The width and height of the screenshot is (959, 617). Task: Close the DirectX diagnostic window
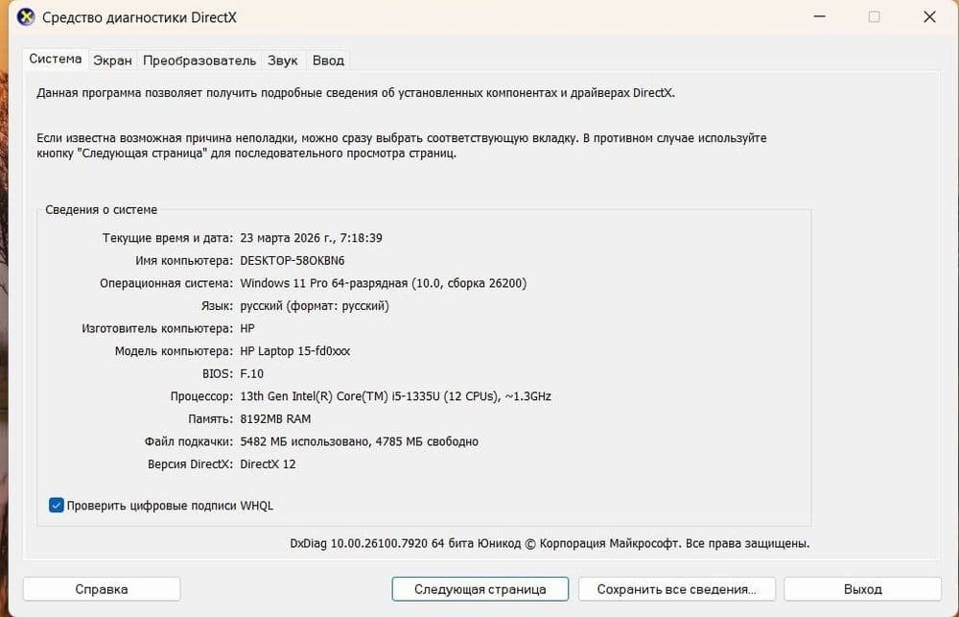coord(929,17)
